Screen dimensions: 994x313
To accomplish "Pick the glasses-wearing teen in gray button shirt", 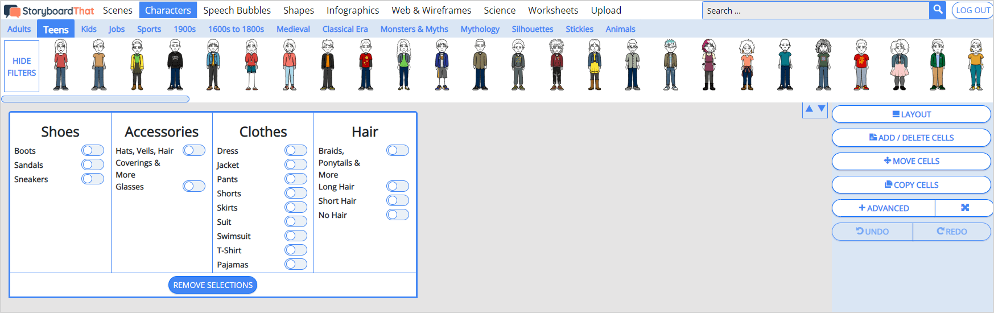I will (633, 65).
